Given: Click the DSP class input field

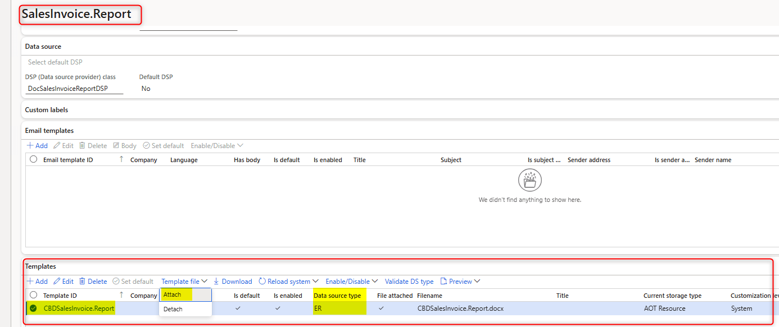Looking at the screenshot, I should pos(74,89).
